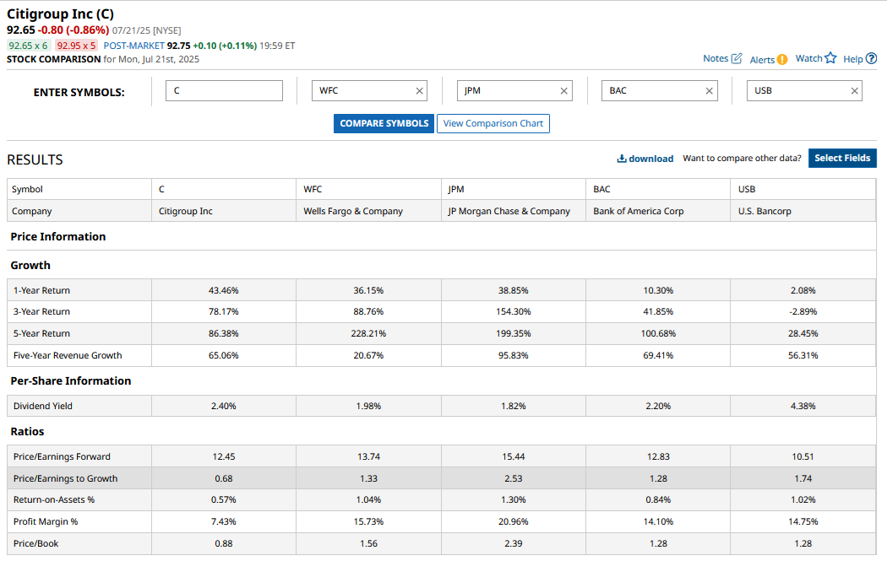Screen dimensions: 887x561
Task: Click the Price/Earnings Forward label
Action: (x=63, y=456)
